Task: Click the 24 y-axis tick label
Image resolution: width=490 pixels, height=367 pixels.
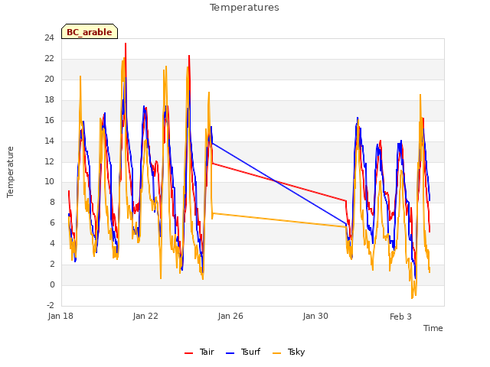Action: [x=49, y=38]
